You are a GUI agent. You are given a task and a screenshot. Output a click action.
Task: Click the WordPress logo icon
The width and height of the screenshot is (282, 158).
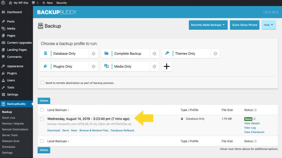(3, 3)
